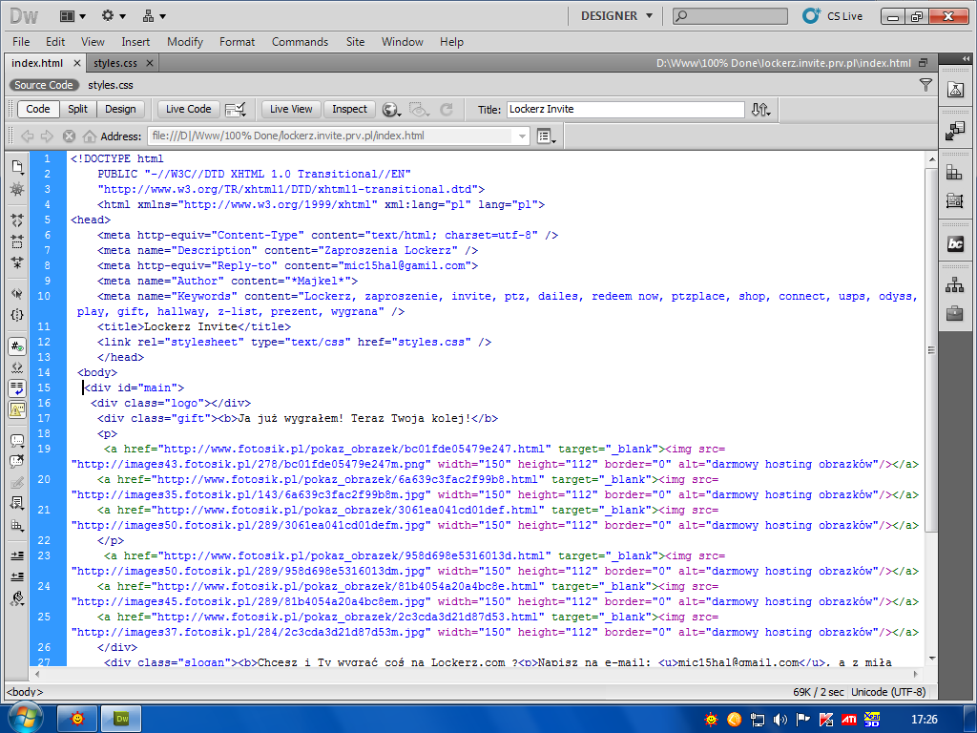
Task: Refresh the Design view
Action: (447, 110)
